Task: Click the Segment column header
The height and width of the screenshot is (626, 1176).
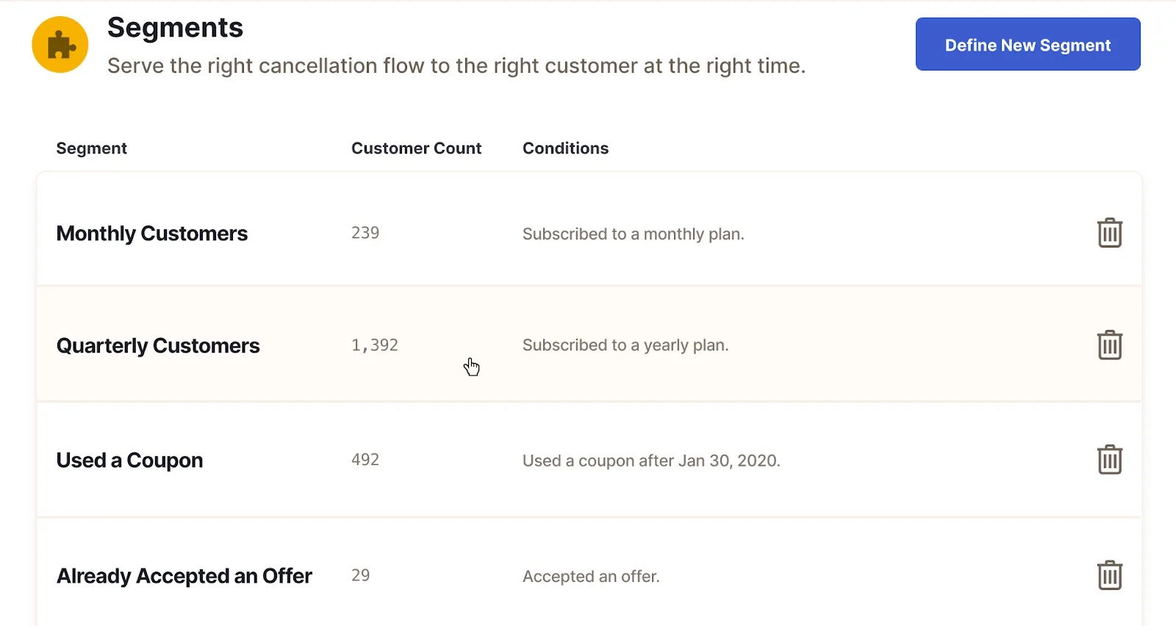Action: pyautogui.click(x=92, y=148)
